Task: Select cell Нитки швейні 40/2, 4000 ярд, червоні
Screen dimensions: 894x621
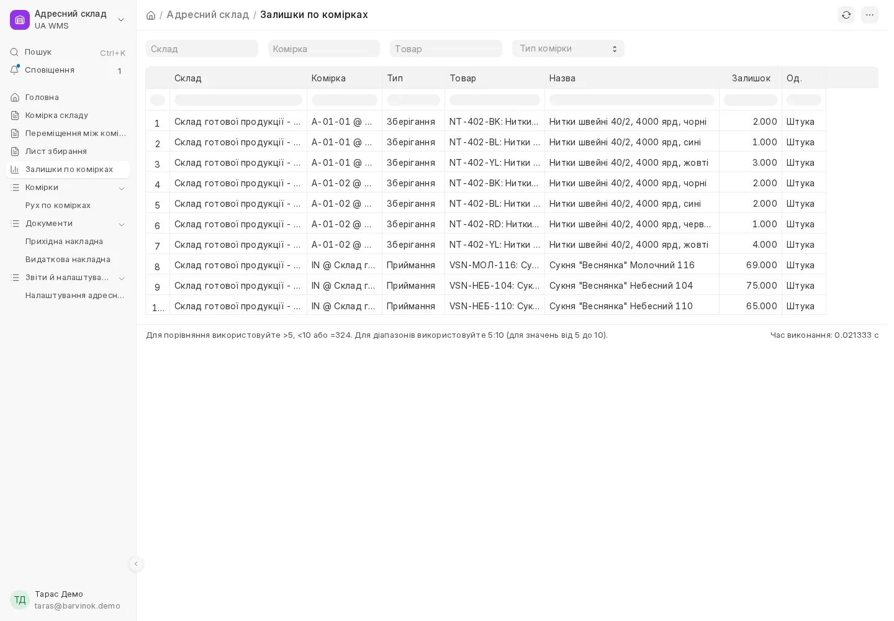Action: click(x=631, y=224)
